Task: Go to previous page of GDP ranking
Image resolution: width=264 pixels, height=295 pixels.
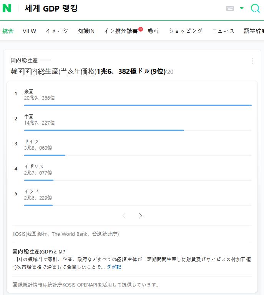Action: 124,216
